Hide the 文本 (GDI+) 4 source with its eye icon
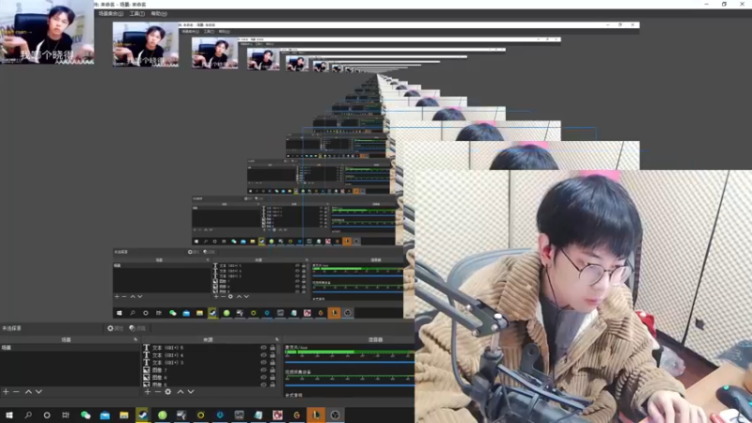 tap(263, 355)
